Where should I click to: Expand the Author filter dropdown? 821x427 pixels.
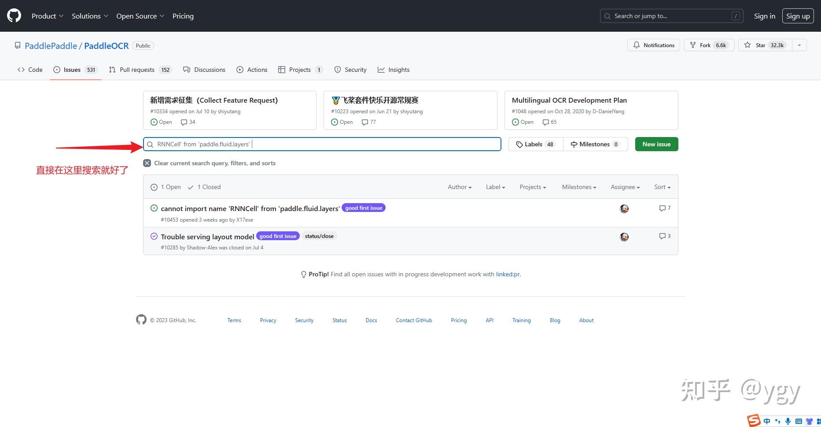(x=460, y=187)
